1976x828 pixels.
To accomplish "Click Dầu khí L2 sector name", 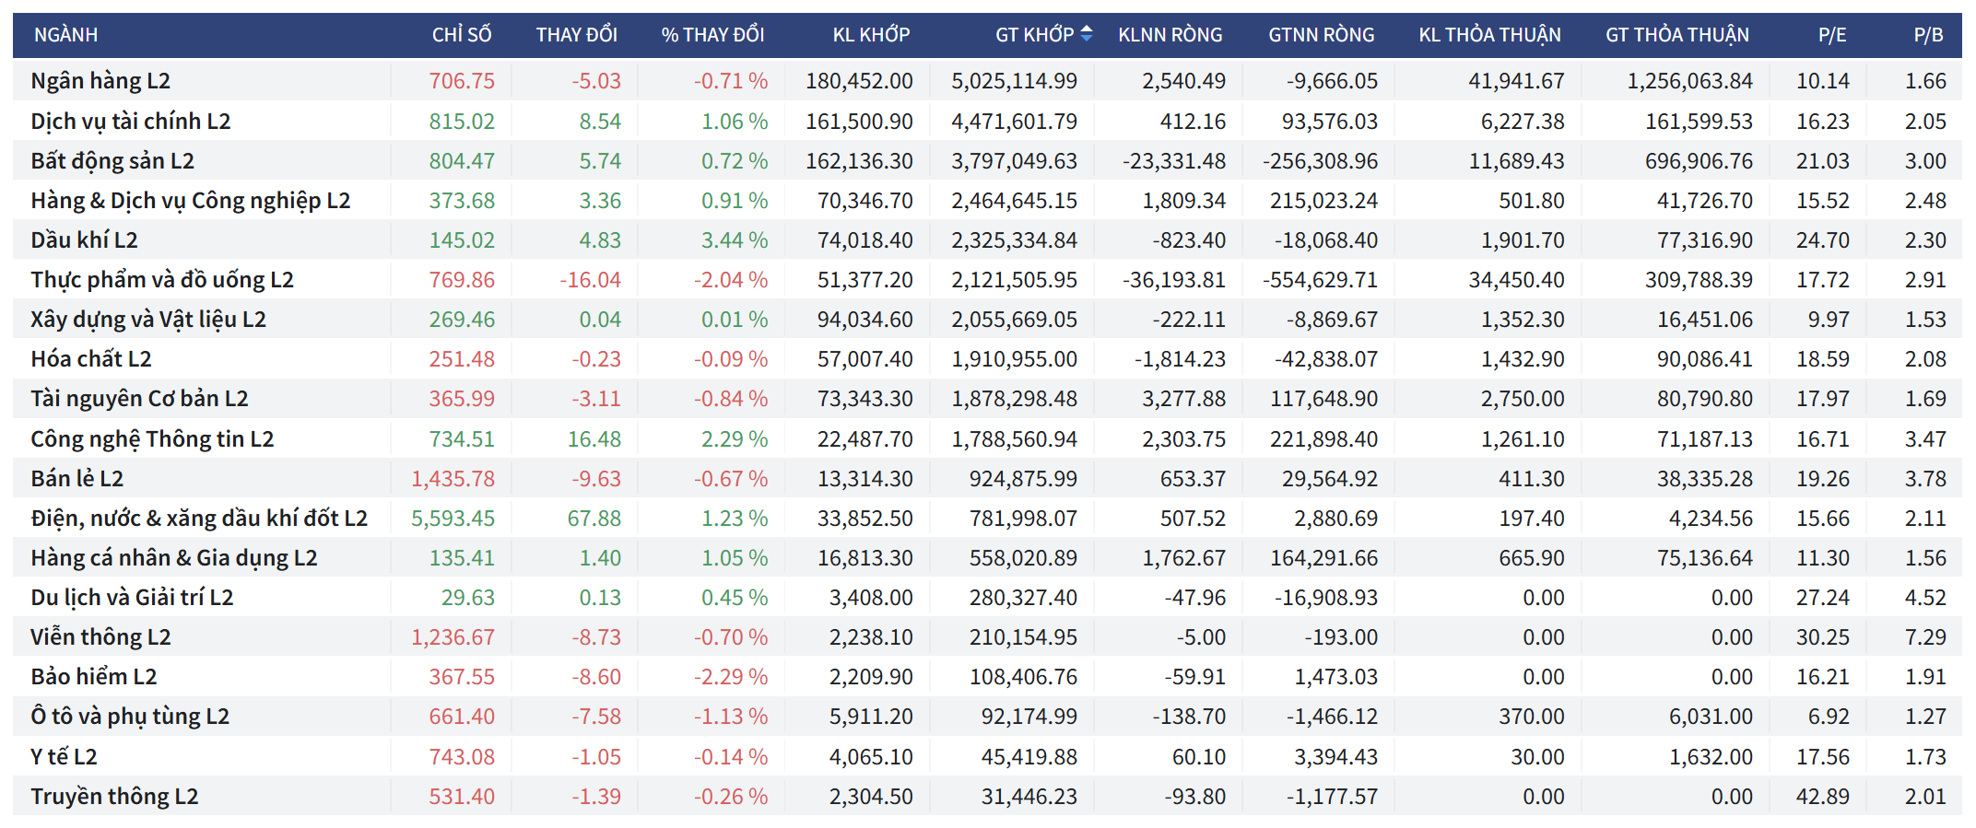I will pyautogui.click(x=84, y=240).
